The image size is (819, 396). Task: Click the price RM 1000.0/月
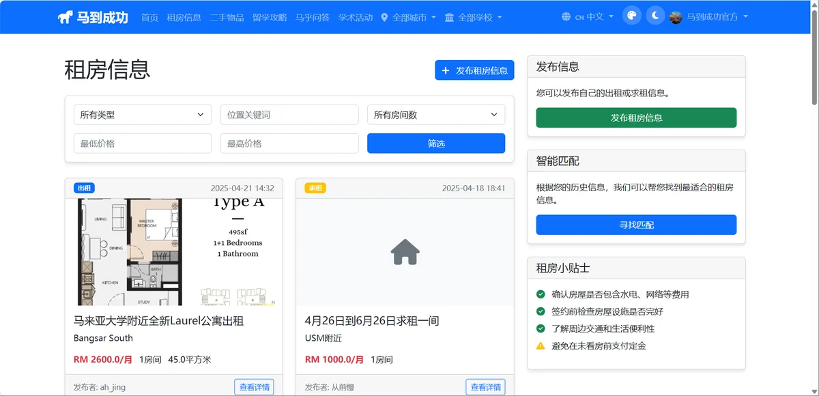[x=334, y=359]
